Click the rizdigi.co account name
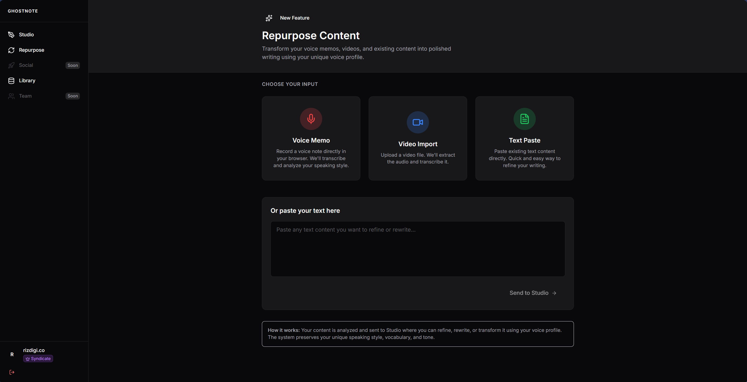 [x=34, y=350]
